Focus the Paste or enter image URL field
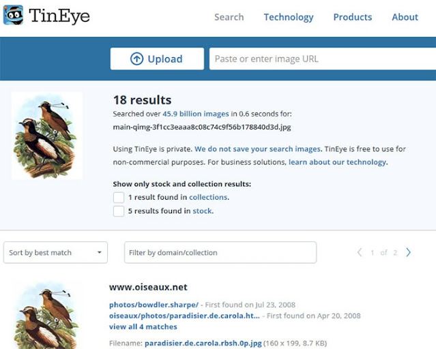 323,59
